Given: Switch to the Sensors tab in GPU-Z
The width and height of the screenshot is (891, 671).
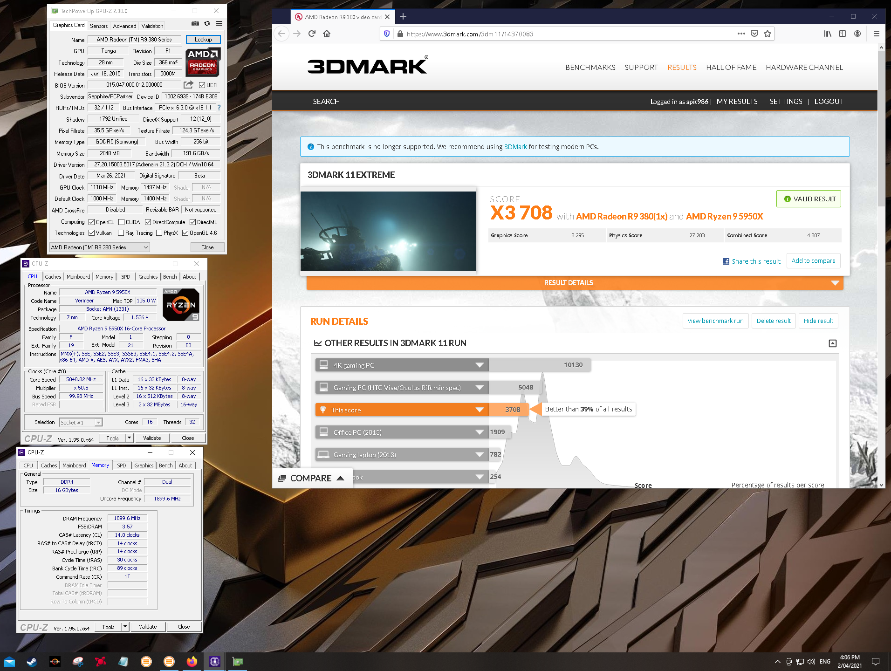Looking at the screenshot, I should click(99, 26).
